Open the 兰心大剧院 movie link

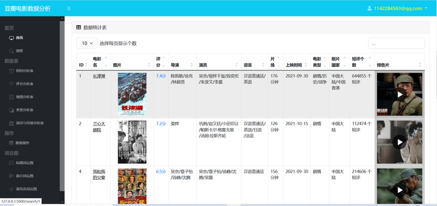pyautogui.click(x=99, y=126)
